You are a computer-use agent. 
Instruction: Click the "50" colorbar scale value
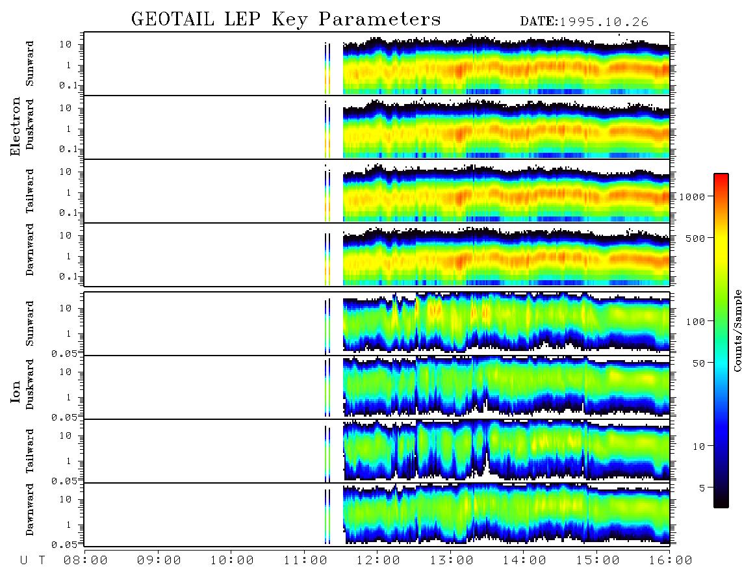(x=698, y=363)
